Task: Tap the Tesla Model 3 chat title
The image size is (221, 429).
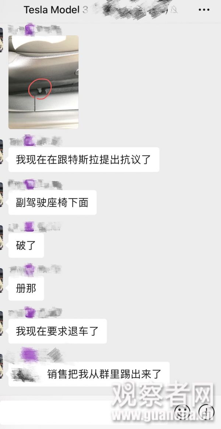Action: 56,10
